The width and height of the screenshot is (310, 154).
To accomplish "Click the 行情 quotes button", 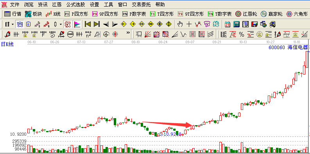I will 13,14.
